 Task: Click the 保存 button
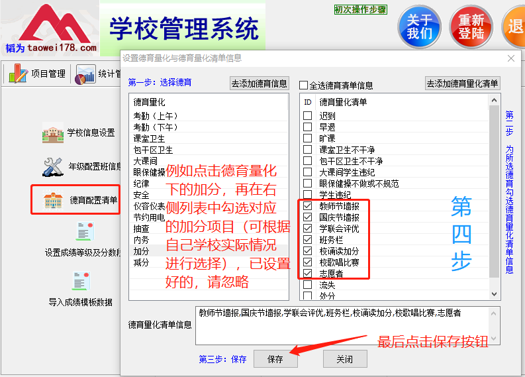pyautogui.click(x=275, y=359)
